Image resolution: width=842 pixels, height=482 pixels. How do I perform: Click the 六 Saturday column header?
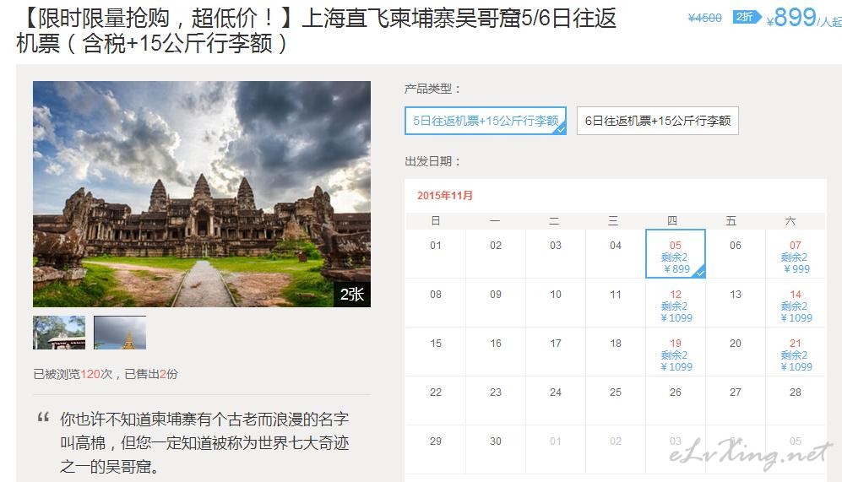pos(790,220)
